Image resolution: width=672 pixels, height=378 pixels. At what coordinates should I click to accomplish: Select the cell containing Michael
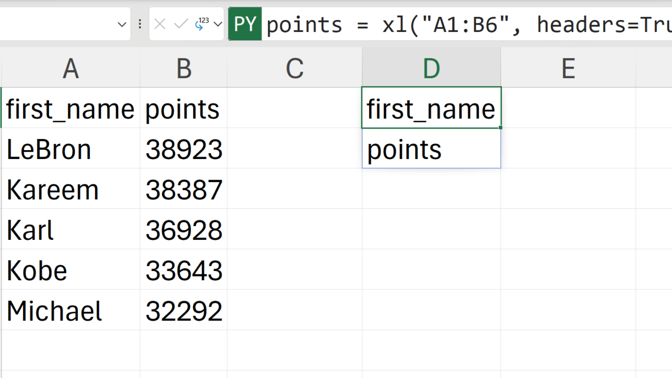71,311
